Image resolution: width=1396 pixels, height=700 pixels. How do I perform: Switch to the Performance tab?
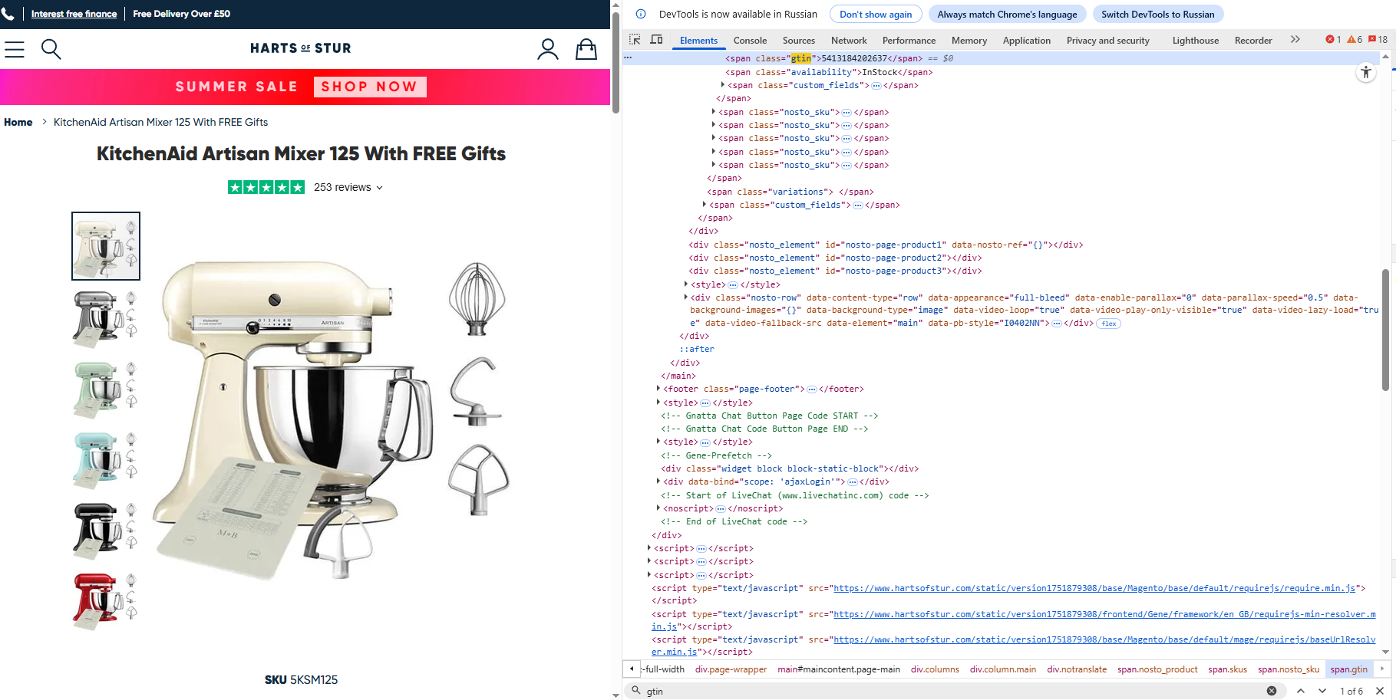coord(909,40)
